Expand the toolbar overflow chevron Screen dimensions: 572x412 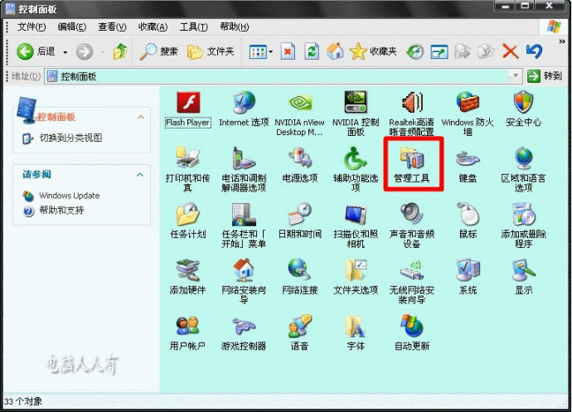(562, 41)
